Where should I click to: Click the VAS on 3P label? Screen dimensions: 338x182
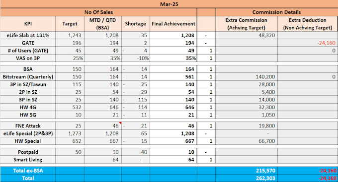pos(28,58)
